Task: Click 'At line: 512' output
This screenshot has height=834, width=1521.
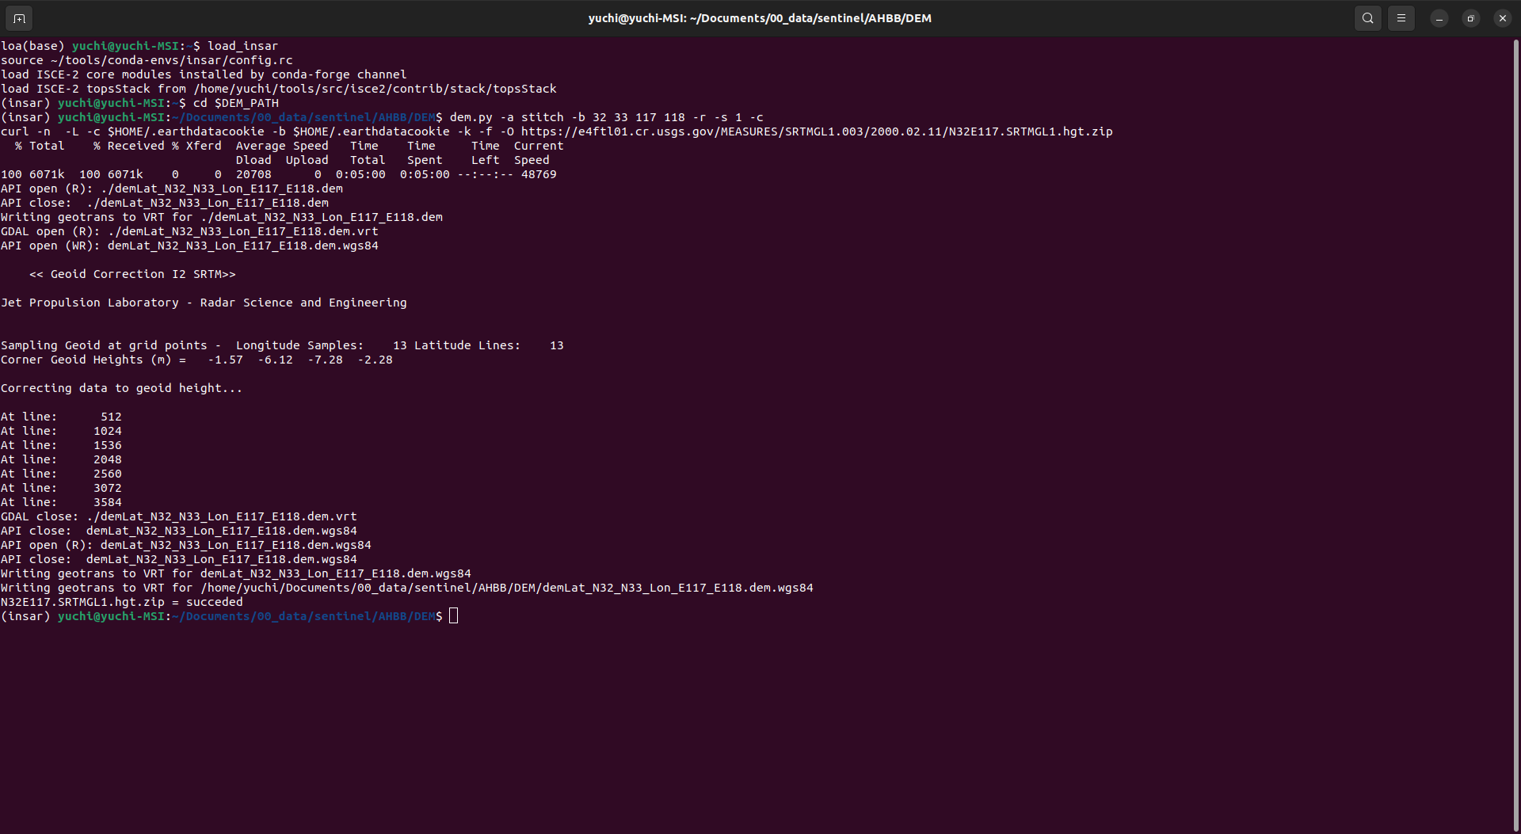Action: click(x=61, y=417)
